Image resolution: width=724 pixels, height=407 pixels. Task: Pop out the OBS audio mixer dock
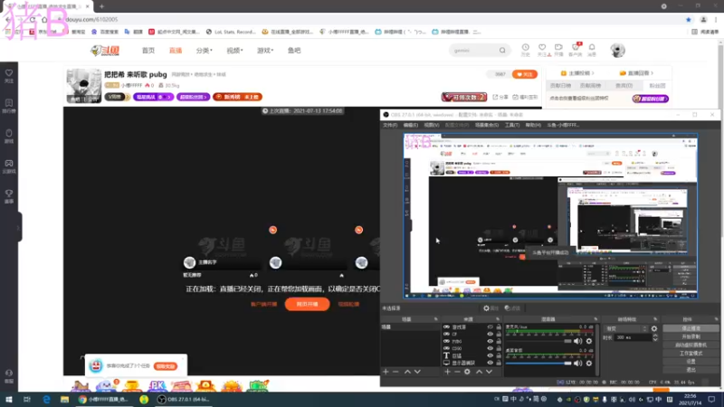tap(595, 319)
